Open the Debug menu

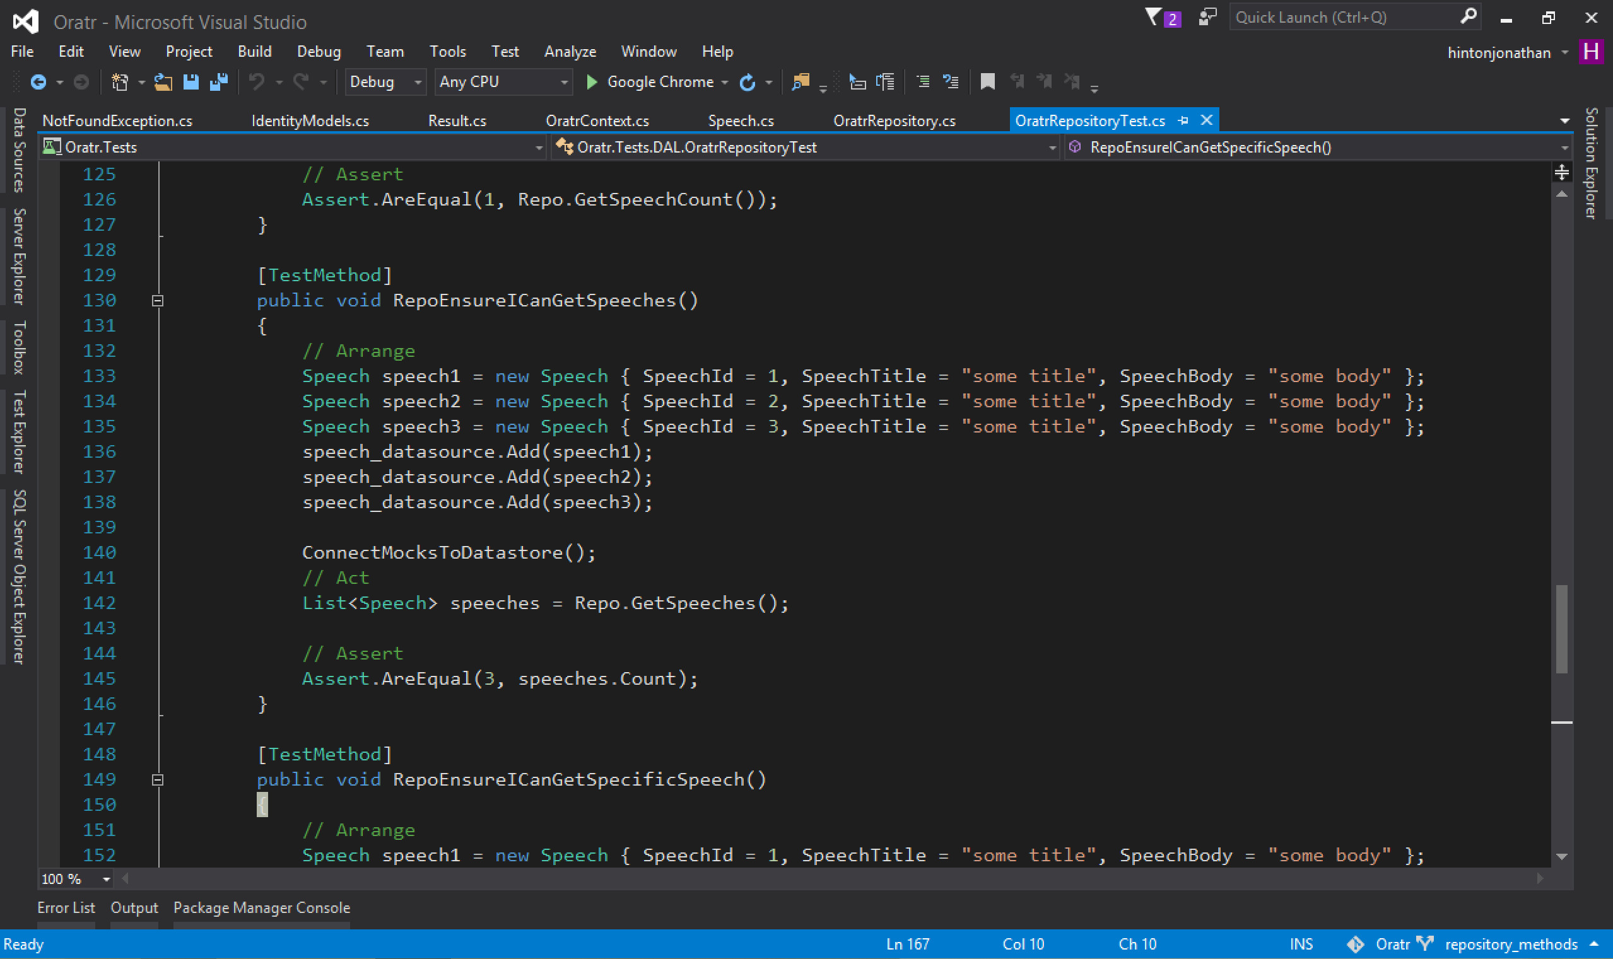click(319, 52)
